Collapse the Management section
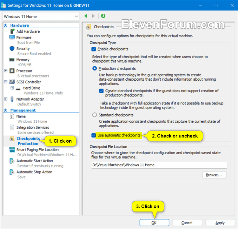The height and width of the screenshot is (229, 238). pyautogui.click(x=5, y=110)
